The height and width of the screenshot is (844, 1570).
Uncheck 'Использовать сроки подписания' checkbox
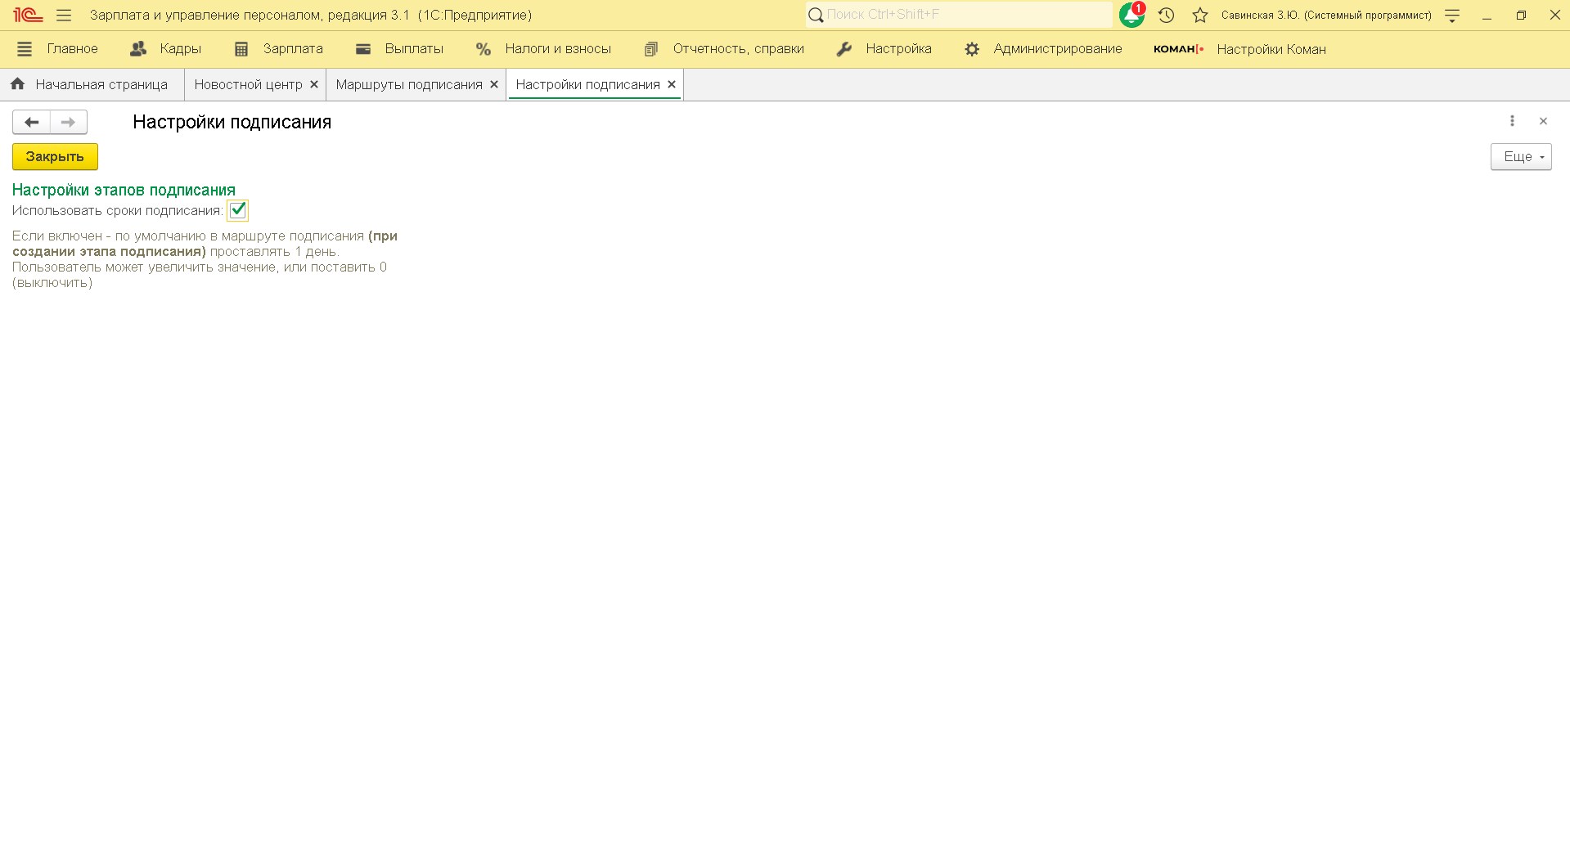[238, 211]
